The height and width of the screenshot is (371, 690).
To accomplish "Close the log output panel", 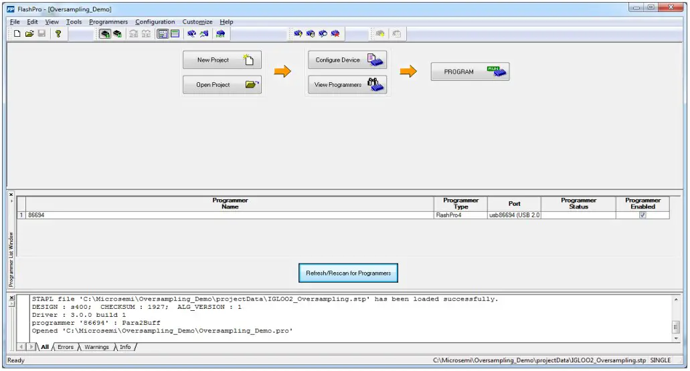I will (12, 298).
